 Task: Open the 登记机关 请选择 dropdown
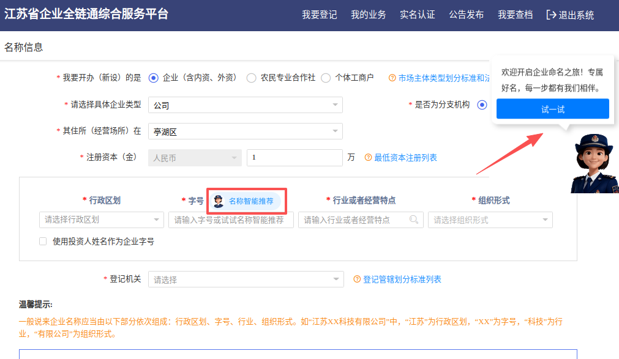pyautogui.click(x=246, y=279)
